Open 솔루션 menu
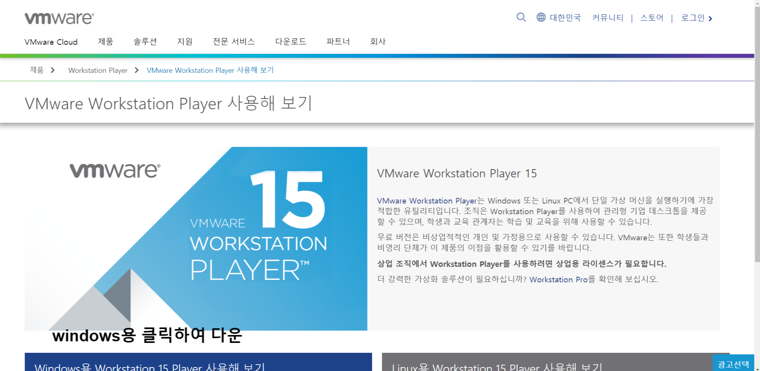 coord(145,42)
